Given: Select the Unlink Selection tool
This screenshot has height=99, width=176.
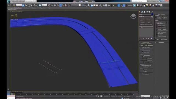Looking at the screenshot, I should tap(11, 5).
